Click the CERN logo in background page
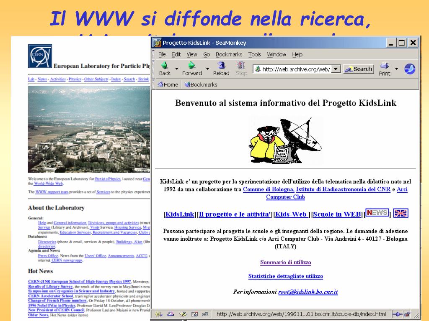Screen dimensions: 429x321 [40, 56]
